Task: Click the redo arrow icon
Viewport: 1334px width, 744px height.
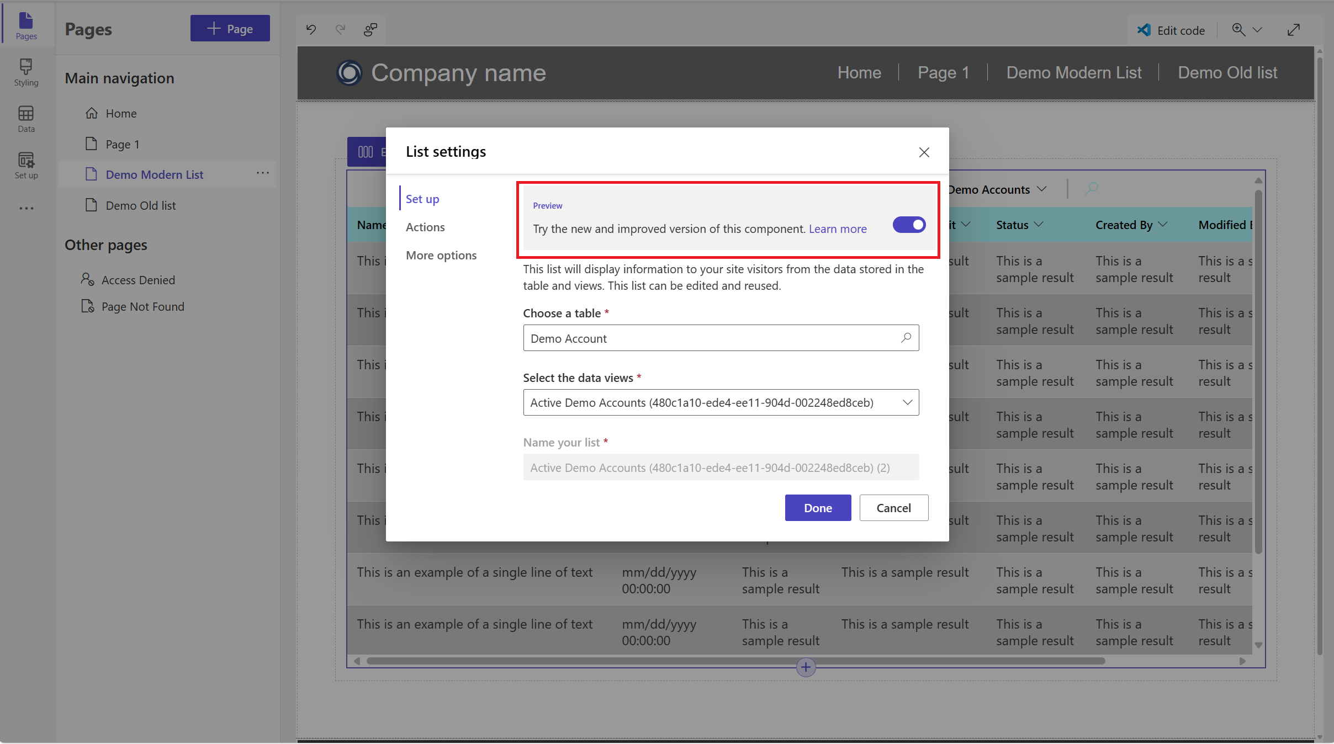Action: pos(340,29)
